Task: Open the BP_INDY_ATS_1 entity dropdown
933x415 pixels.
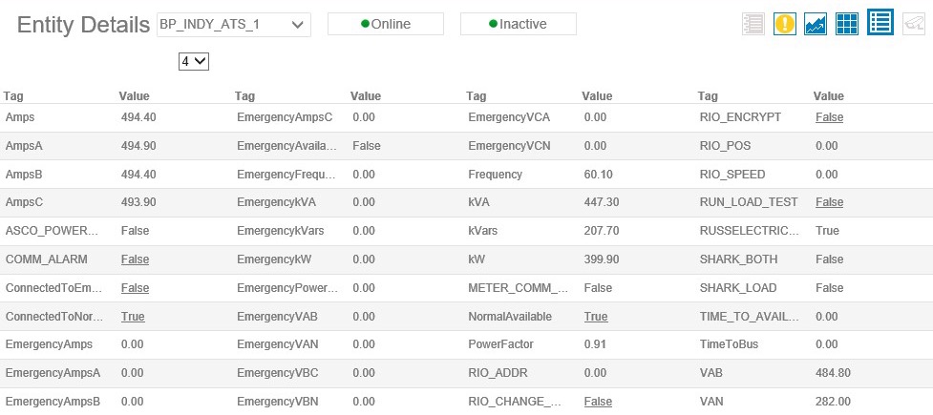Action: point(234,25)
